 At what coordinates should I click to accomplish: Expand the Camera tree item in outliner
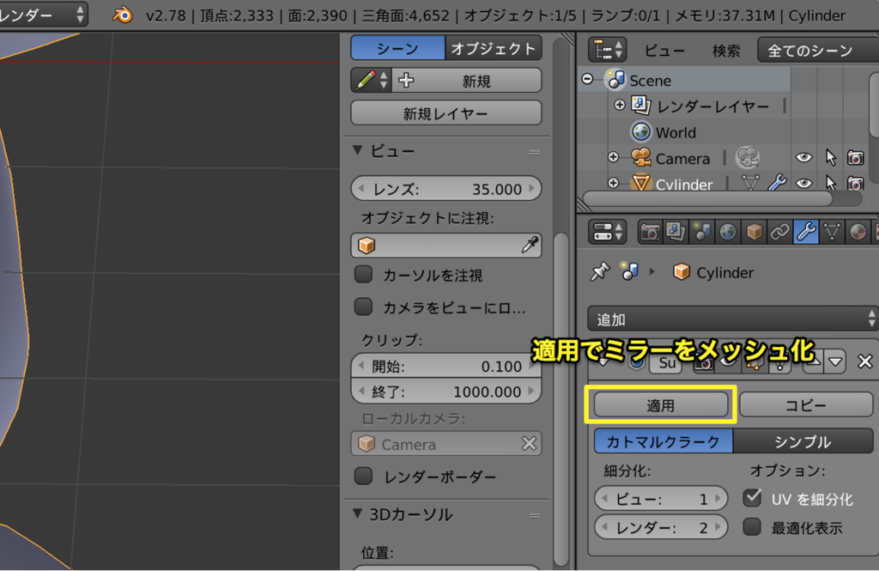613,158
